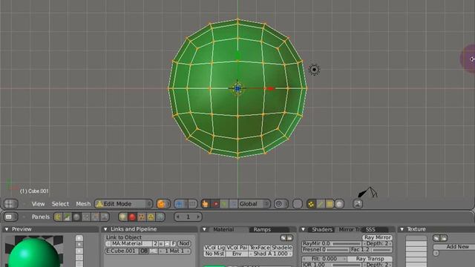
Task: Open the buttons window type selector
Action: (10, 217)
